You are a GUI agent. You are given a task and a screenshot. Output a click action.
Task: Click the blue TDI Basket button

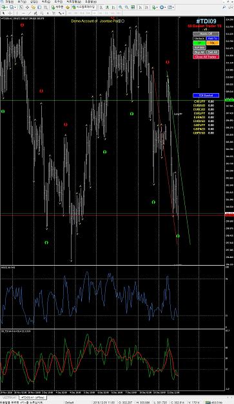click(x=206, y=95)
